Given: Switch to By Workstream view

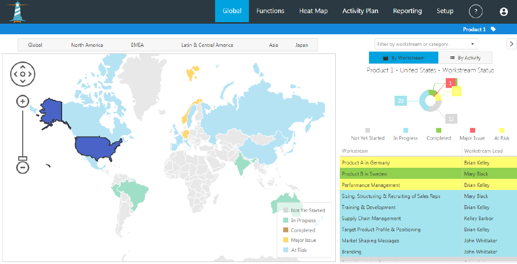Looking at the screenshot, I should point(403,58).
